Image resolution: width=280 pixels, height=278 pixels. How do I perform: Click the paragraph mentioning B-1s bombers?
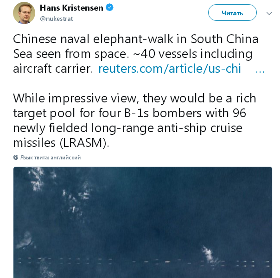pyautogui.click(x=134, y=120)
